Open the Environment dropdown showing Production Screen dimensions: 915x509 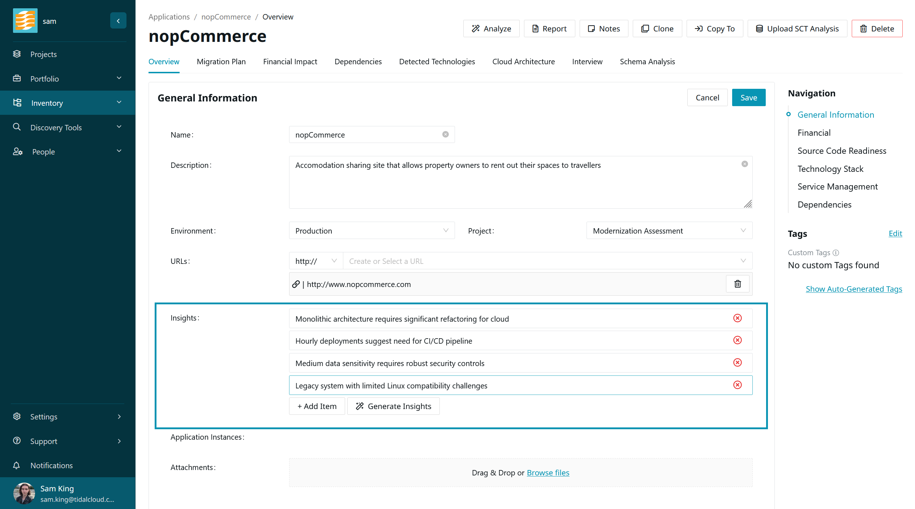point(371,231)
